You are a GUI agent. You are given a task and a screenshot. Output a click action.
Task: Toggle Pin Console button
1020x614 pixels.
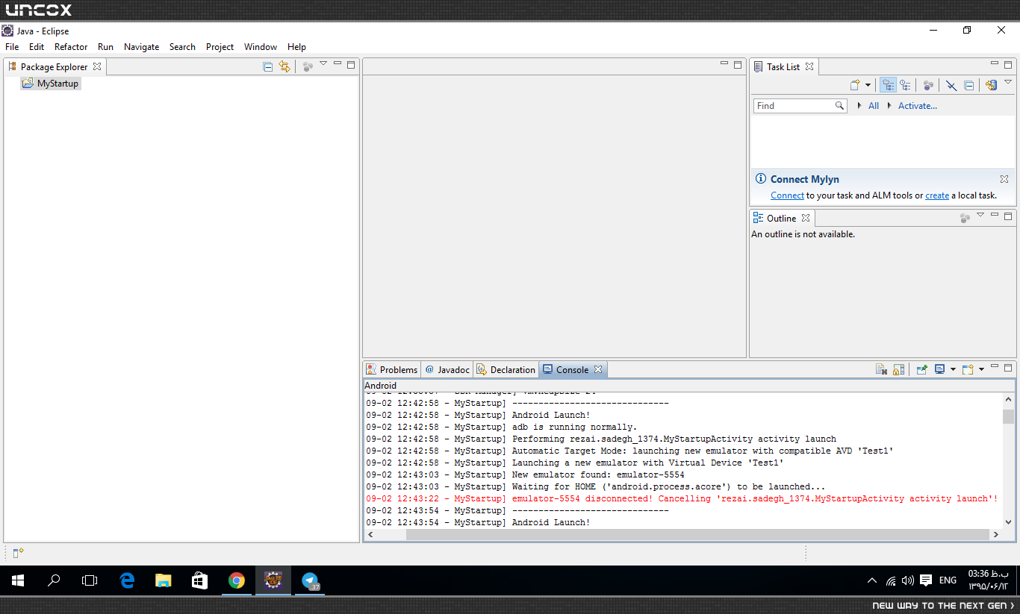pyautogui.click(x=922, y=369)
